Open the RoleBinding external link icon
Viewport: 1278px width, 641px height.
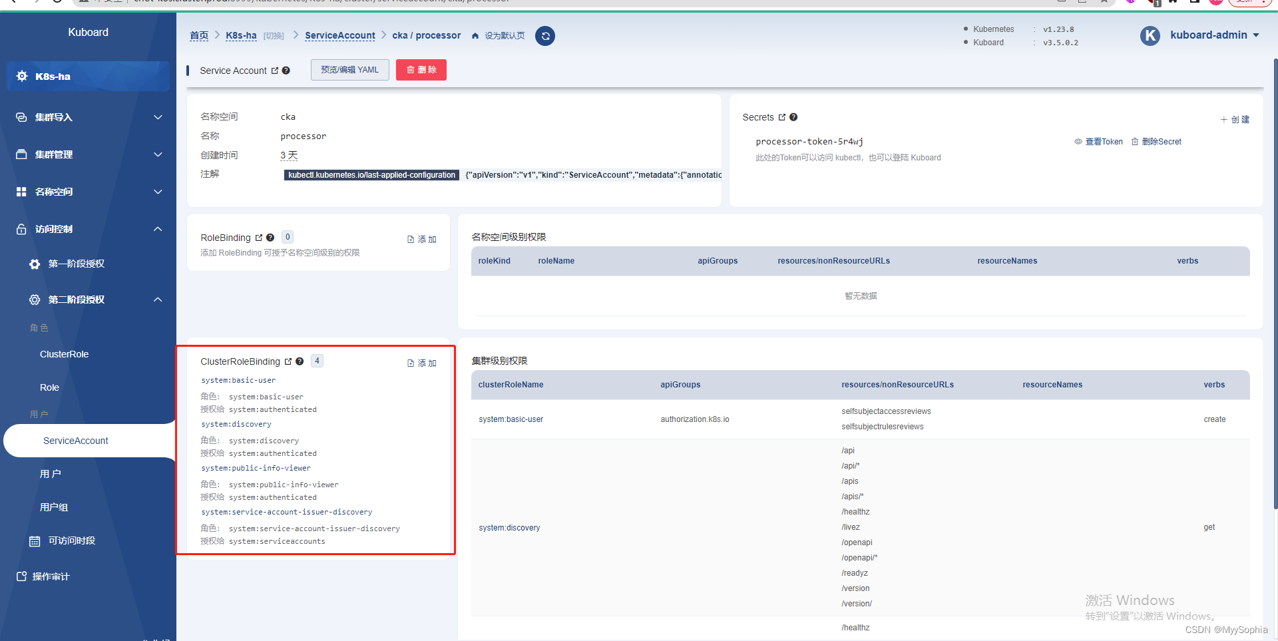pos(259,238)
